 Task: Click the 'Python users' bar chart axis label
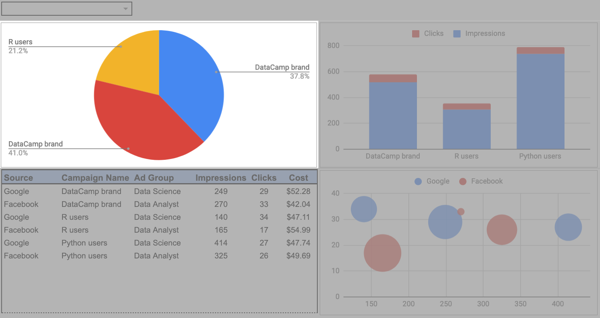540,156
